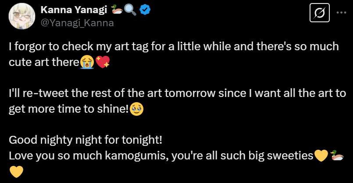Click the "Good nighty night for tonight!" line
353x183 pixels.
86,140
